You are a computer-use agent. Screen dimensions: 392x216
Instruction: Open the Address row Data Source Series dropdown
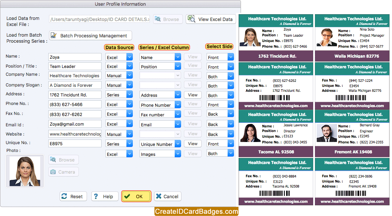tap(119, 95)
